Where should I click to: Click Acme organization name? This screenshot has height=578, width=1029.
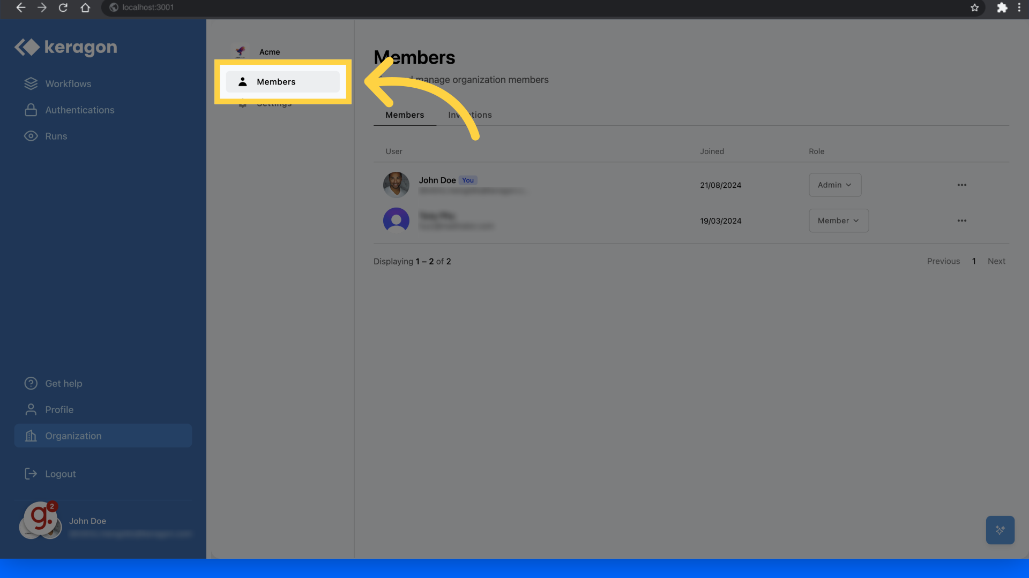click(x=270, y=52)
